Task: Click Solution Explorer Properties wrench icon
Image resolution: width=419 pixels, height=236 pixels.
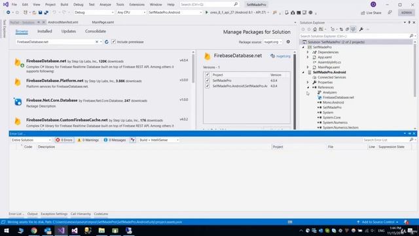Action: (x=361, y=29)
